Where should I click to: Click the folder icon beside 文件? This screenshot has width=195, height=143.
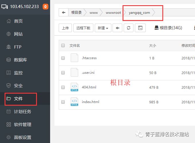click(9, 98)
